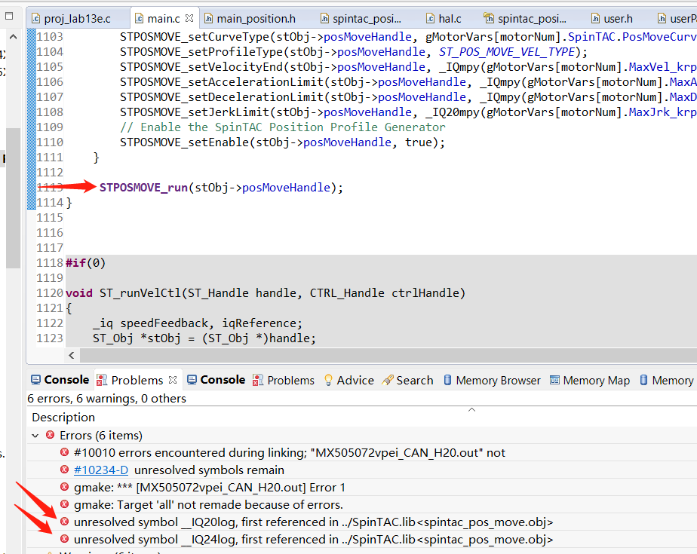Click the left panel's maximize square icon
This screenshot has width=697, height=554.
coord(9,16)
